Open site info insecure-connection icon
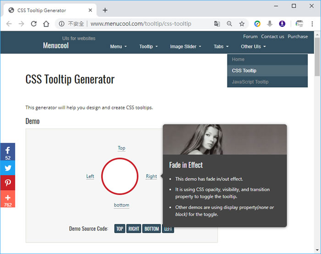 [61, 24]
